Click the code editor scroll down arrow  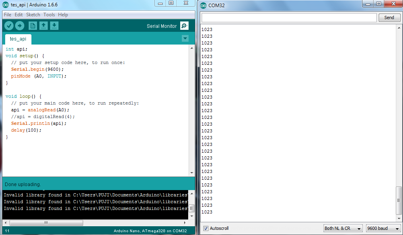tap(192, 173)
